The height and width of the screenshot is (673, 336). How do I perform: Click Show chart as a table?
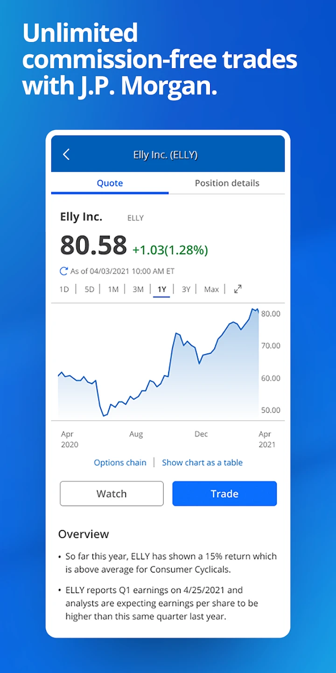(202, 463)
